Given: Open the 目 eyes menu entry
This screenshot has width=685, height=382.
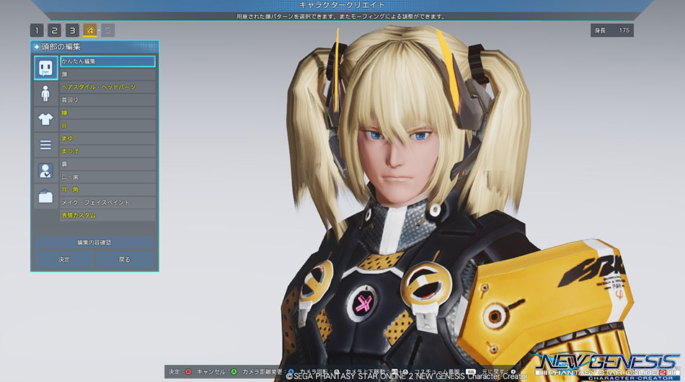Looking at the screenshot, I should pyautogui.click(x=107, y=125).
